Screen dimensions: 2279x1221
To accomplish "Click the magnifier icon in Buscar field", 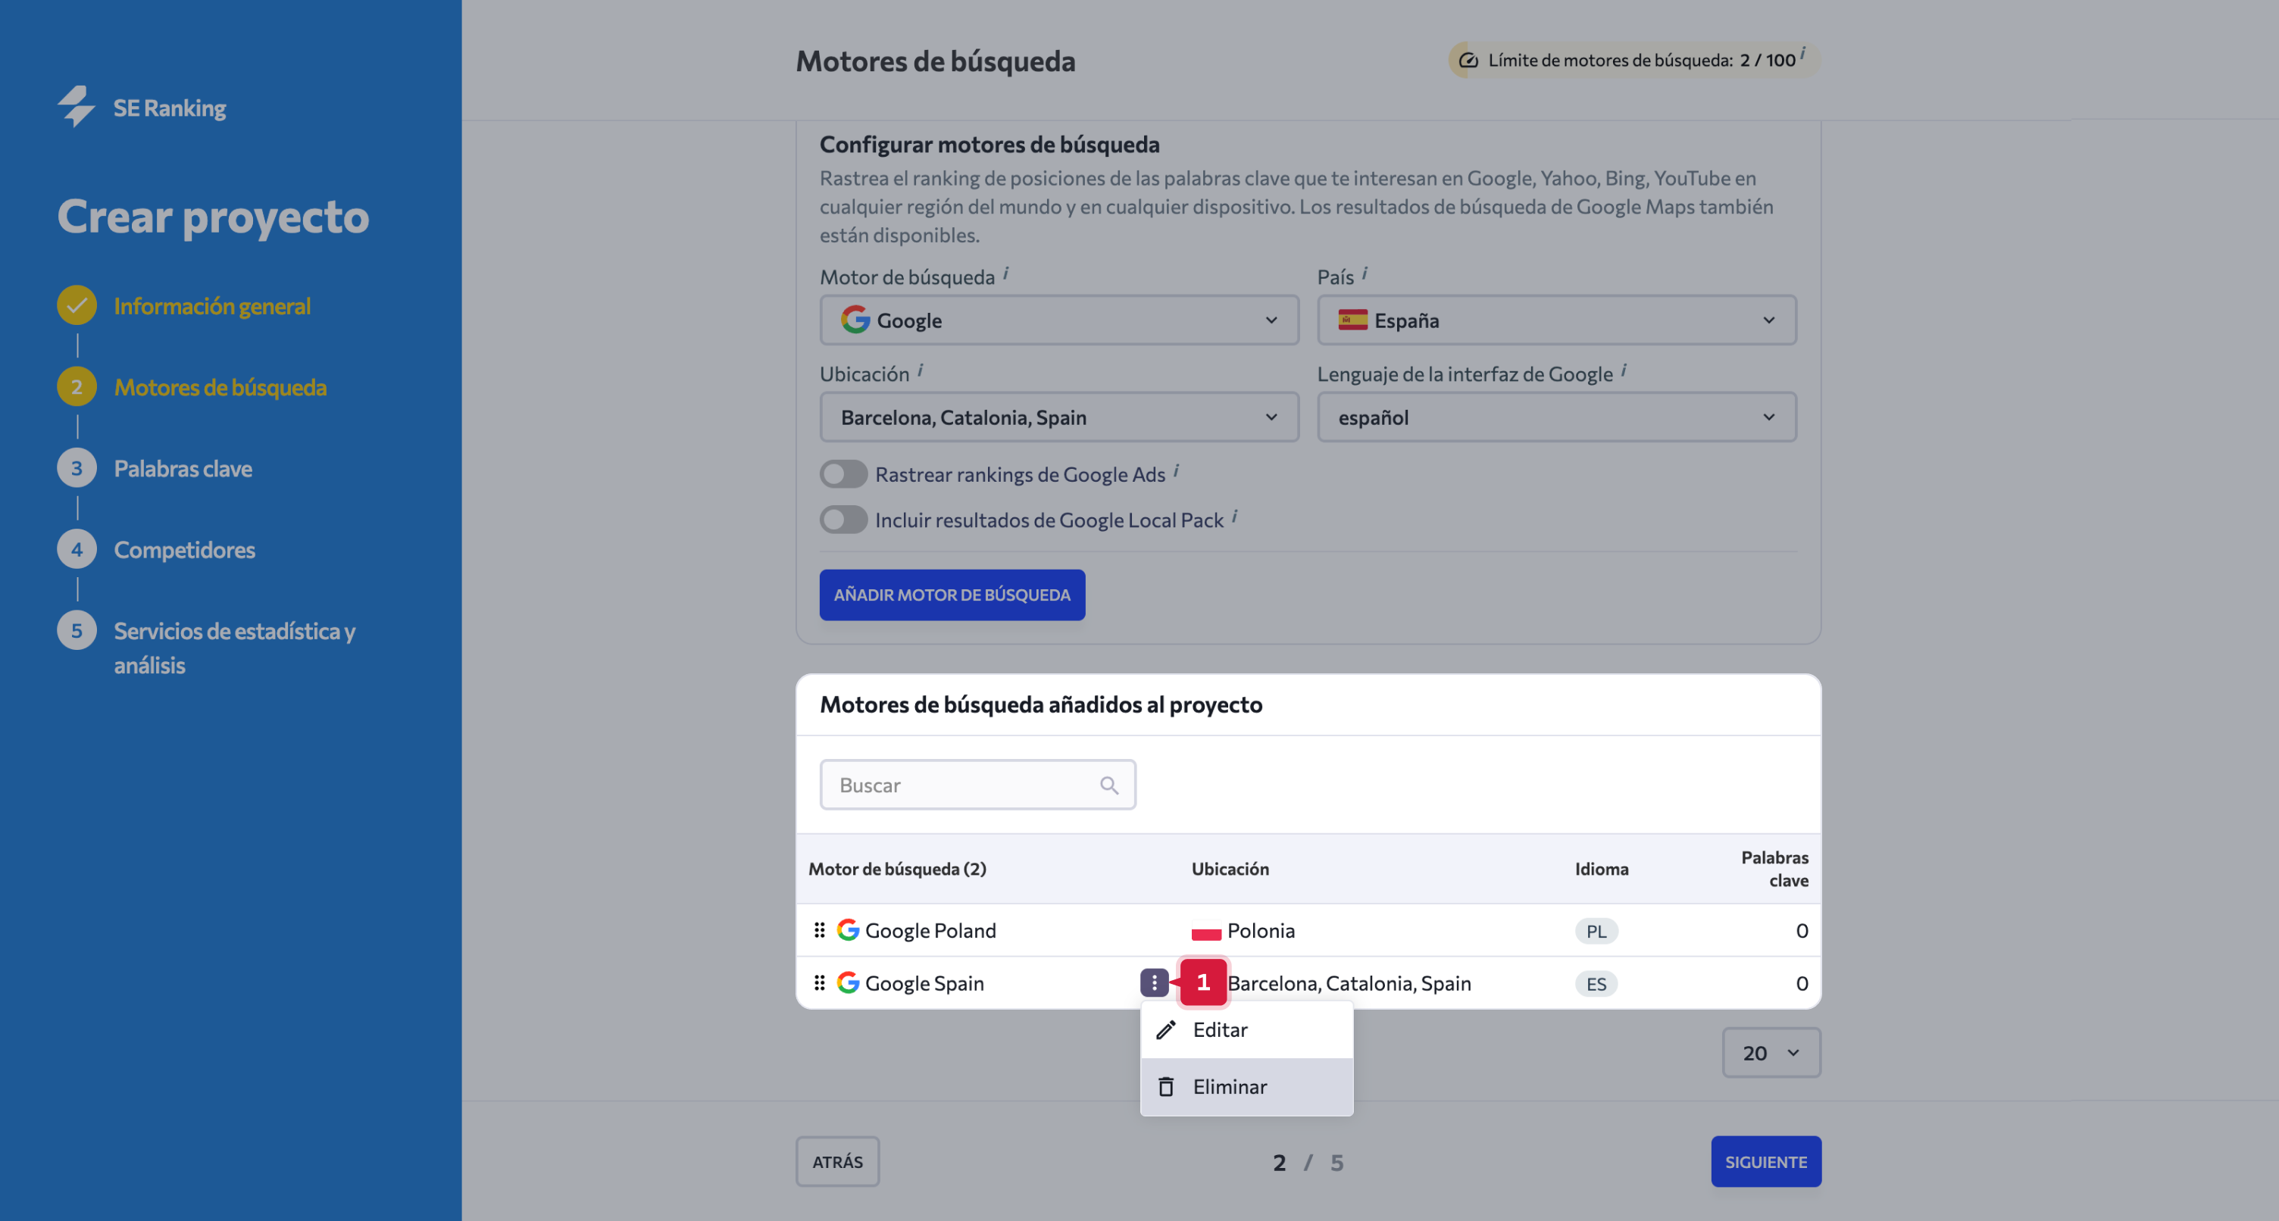I will pyautogui.click(x=1108, y=785).
